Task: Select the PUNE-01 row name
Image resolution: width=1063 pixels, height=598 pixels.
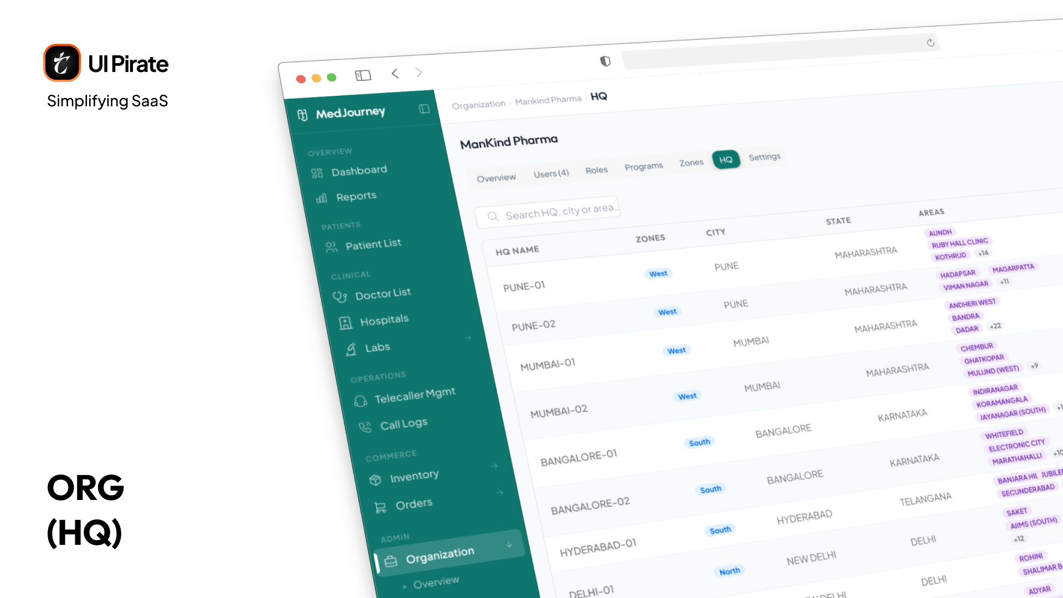Action: 524,286
